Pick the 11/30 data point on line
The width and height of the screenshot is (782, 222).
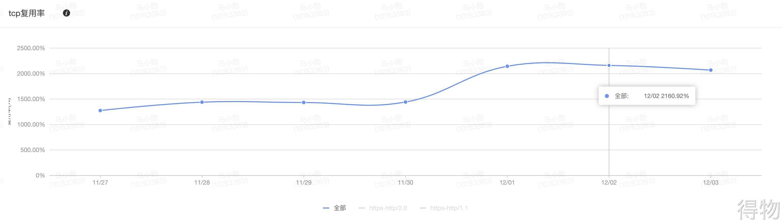click(x=406, y=102)
